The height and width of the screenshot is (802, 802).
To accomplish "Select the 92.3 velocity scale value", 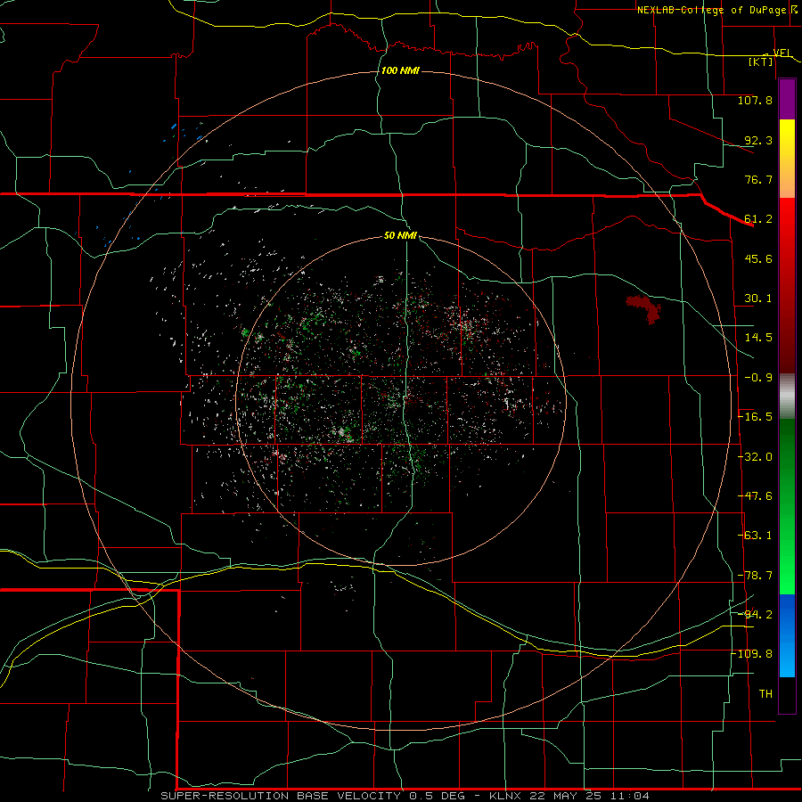I will click(758, 140).
